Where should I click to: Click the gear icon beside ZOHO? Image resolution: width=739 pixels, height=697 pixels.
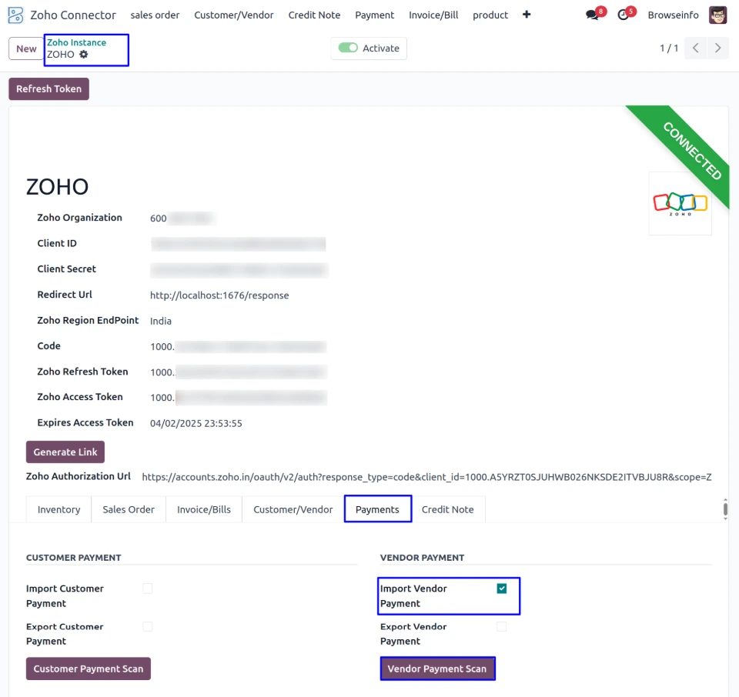click(84, 55)
